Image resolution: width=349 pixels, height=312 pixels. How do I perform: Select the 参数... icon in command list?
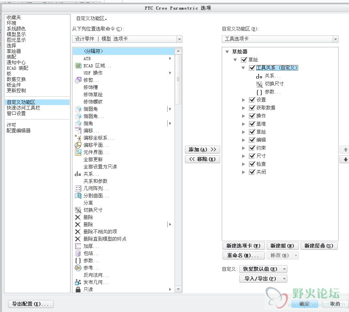[x=78, y=261]
